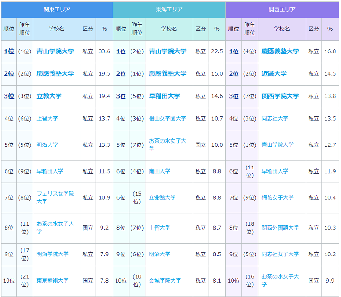This screenshot has height=297, width=341.
Task: Click the 22.5 percentage cell
Action: coord(217,51)
